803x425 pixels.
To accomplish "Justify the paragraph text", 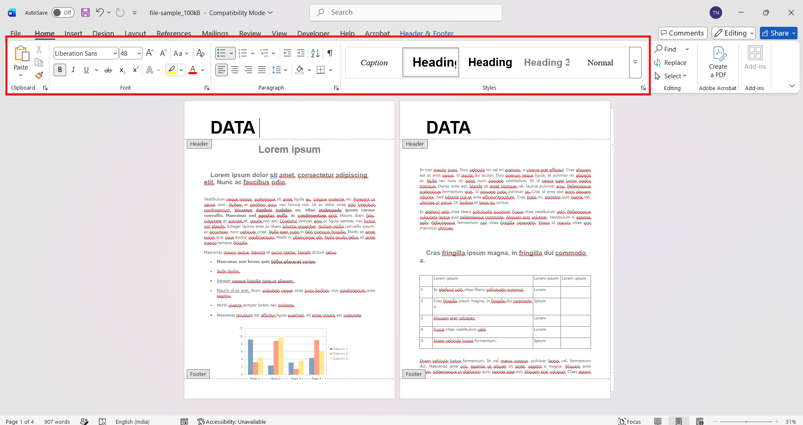I will point(262,70).
